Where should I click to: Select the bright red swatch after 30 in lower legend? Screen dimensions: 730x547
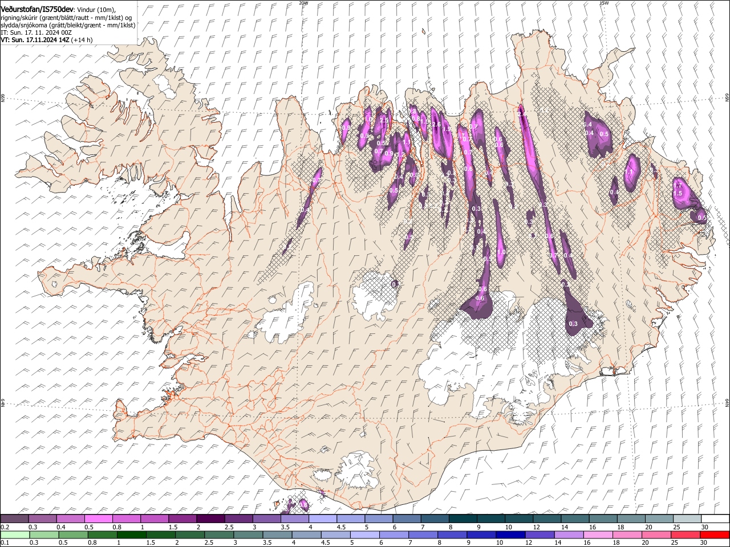[x=715, y=534]
